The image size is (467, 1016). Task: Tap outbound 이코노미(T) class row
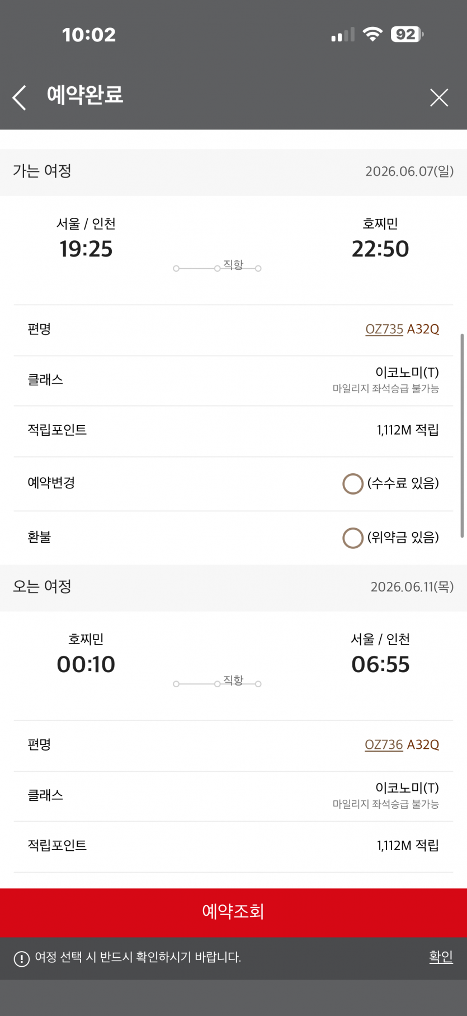coord(233,380)
